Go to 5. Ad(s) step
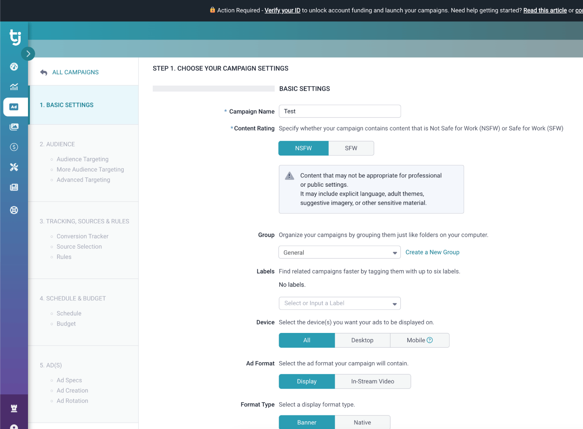 tap(51, 365)
